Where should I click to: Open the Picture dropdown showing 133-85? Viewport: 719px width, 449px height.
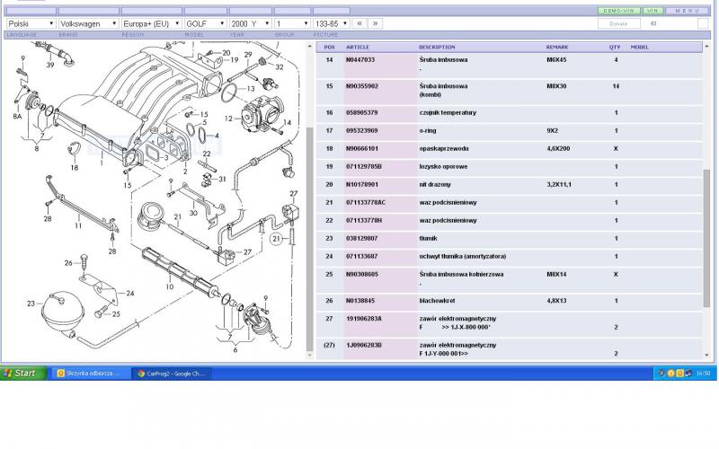pyautogui.click(x=332, y=23)
